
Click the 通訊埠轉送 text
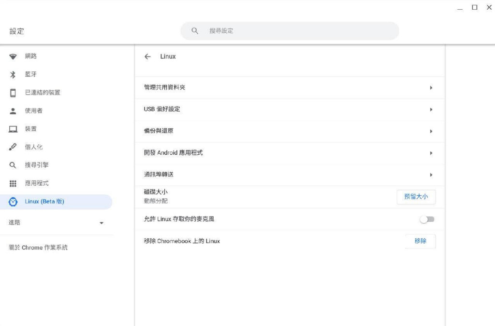pos(159,175)
